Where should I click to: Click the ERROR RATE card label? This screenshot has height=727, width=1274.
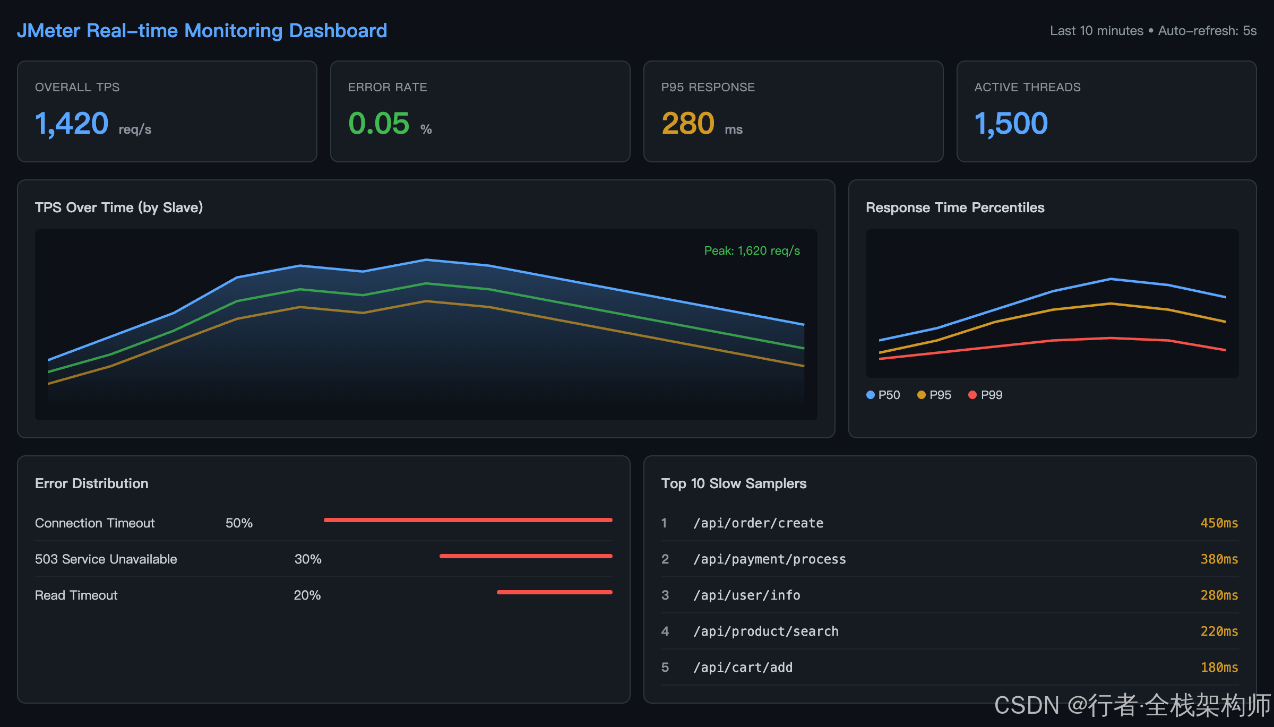(388, 87)
